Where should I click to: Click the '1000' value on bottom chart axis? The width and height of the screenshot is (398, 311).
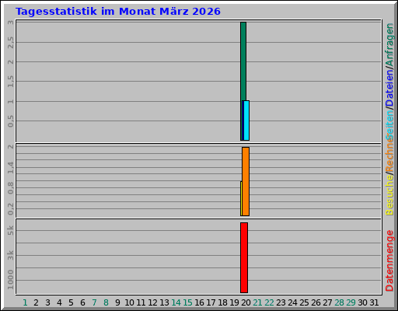[11, 280]
